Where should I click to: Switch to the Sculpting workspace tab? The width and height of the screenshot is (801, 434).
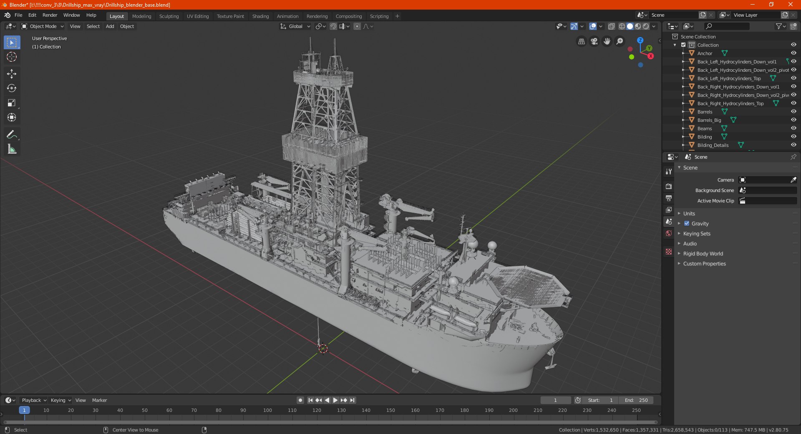click(x=169, y=16)
